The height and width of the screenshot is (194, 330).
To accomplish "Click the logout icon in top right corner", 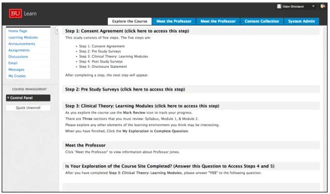I will click(322, 7).
